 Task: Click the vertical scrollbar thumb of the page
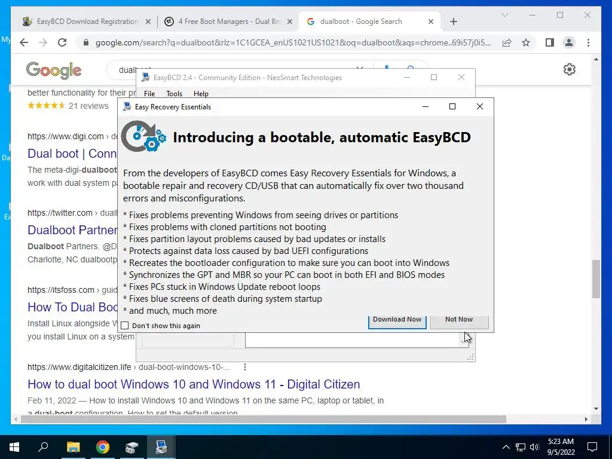click(596, 279)
